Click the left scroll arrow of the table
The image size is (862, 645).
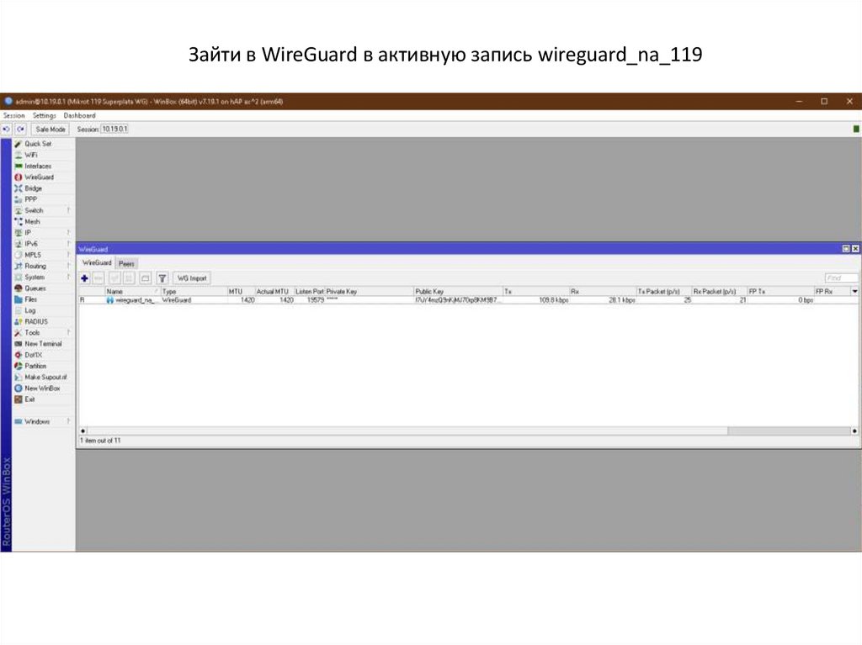click(83, 431)
